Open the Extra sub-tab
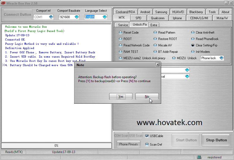 154,25
